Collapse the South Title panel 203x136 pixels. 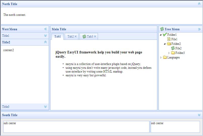pos(199,115)
